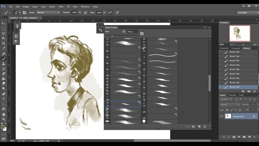Select the Path Selection tool
The width and height of the screenshot is (259, 146).
pyautogui.click(x=4, y=104)
